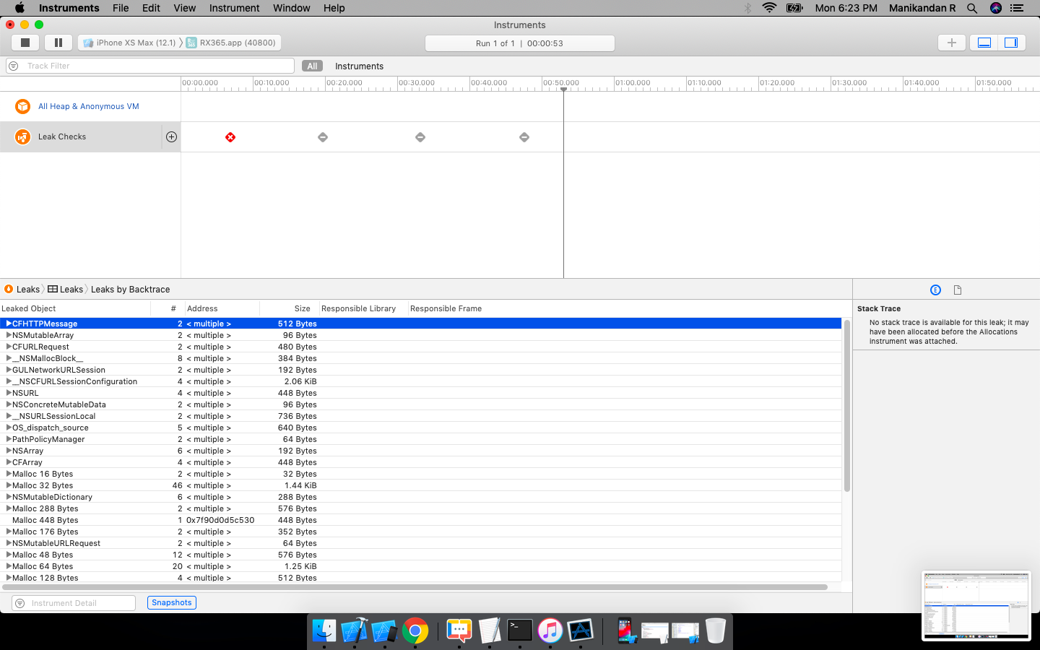This screenshot has height=650, width=1040.
Task: Select the All filter toggle in Instruments bar
Action: [312, 66]
